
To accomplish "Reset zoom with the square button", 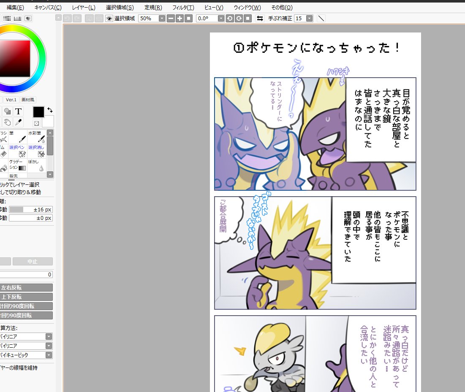I will [189, 19].
